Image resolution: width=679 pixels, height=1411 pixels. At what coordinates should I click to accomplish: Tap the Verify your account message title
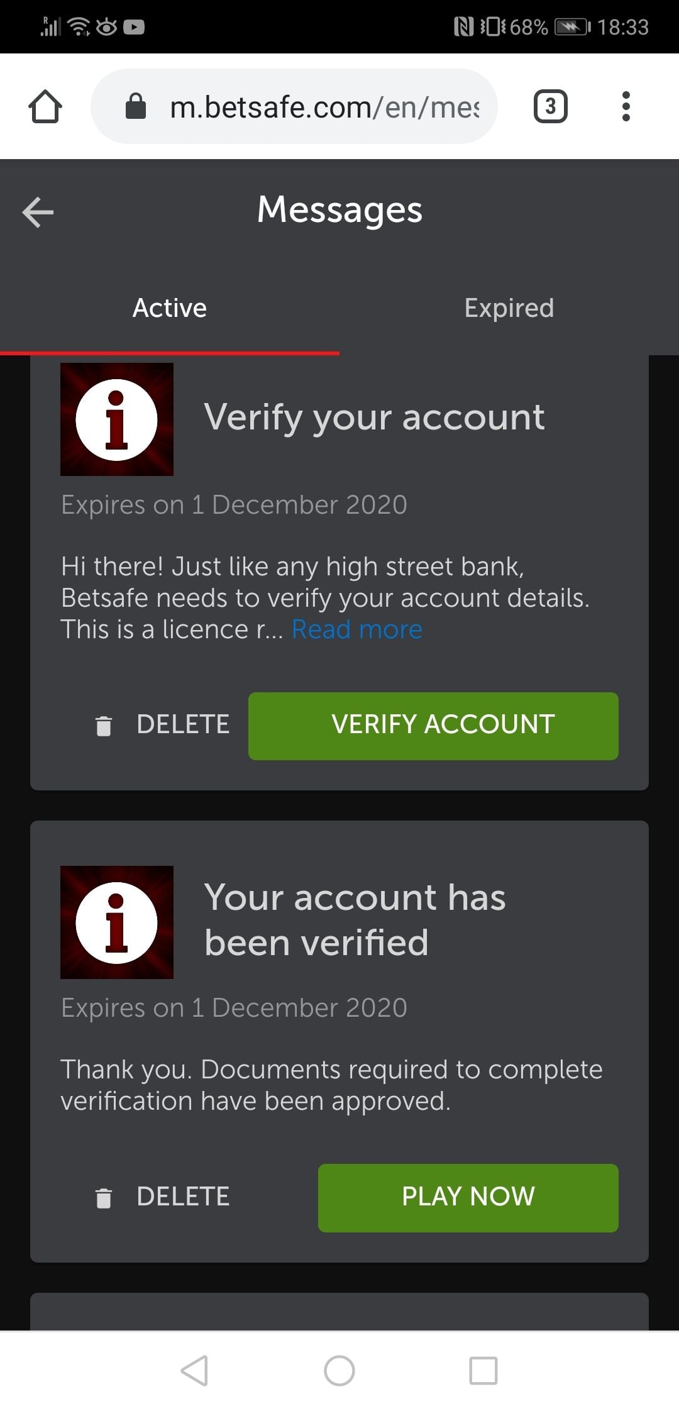tap(374, 417)
